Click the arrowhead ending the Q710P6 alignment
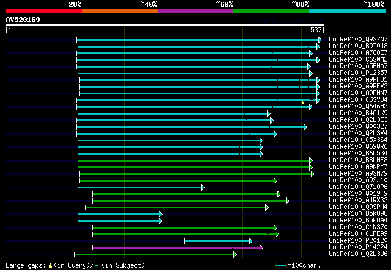 pyautogui.click(x=202, y=187)
